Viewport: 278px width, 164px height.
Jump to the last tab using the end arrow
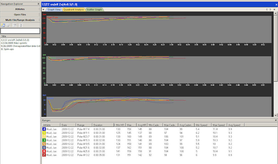[275, 9]
